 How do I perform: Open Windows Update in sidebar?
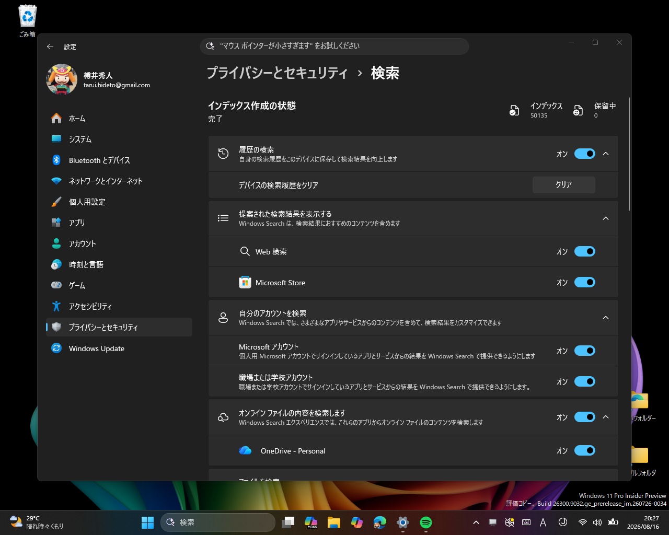coord(119,348)
